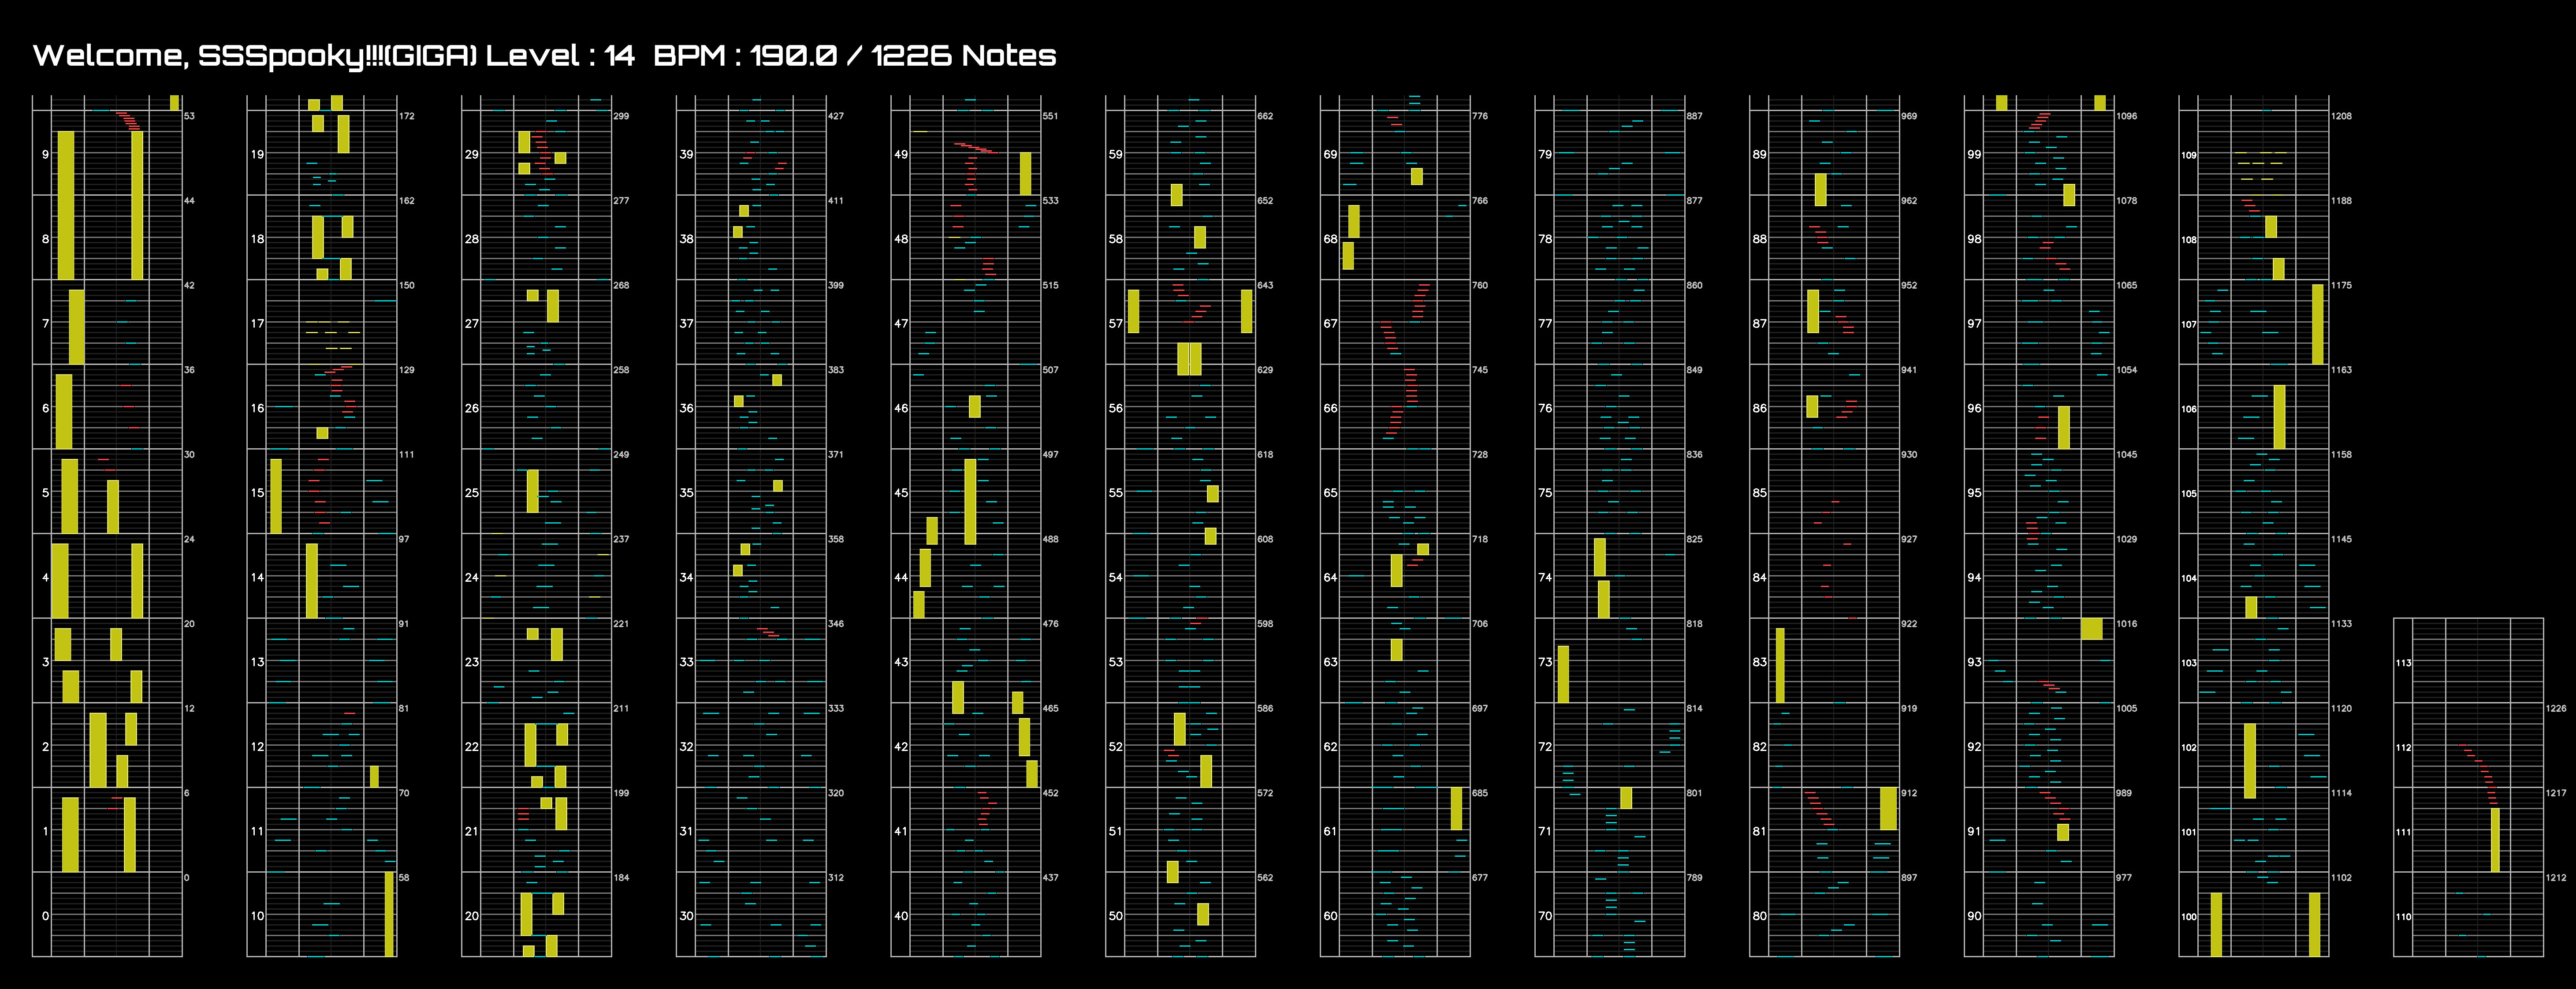Image resolution: width=2576 pixels, height=989 pixels.
Task: Select the measure 67 label
Action: pos(1330,323)
